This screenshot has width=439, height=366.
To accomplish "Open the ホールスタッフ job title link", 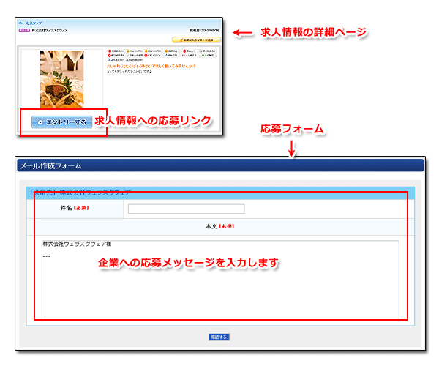I will (x=30, y=23).
